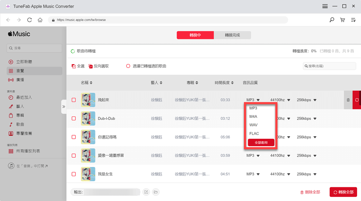
Task: Sort by 名稱 column header
Action: (x=87, y=83)
